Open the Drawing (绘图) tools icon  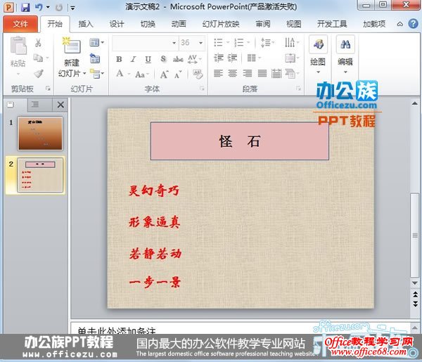click(x=319, y=48)
